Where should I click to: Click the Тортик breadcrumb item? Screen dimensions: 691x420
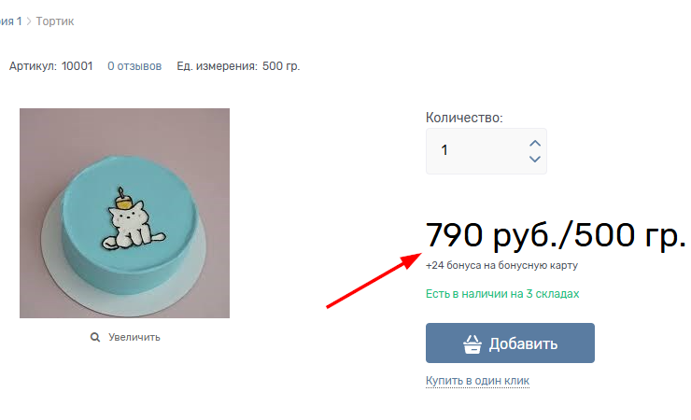[55, 21]
